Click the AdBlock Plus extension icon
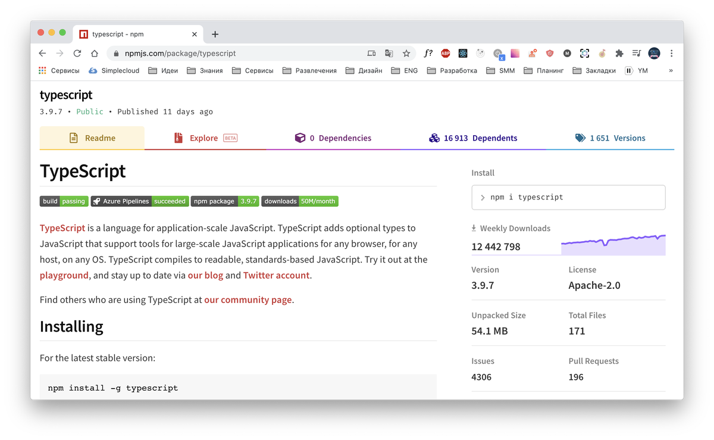Screen dimensions: 714x440 [445, 53]
